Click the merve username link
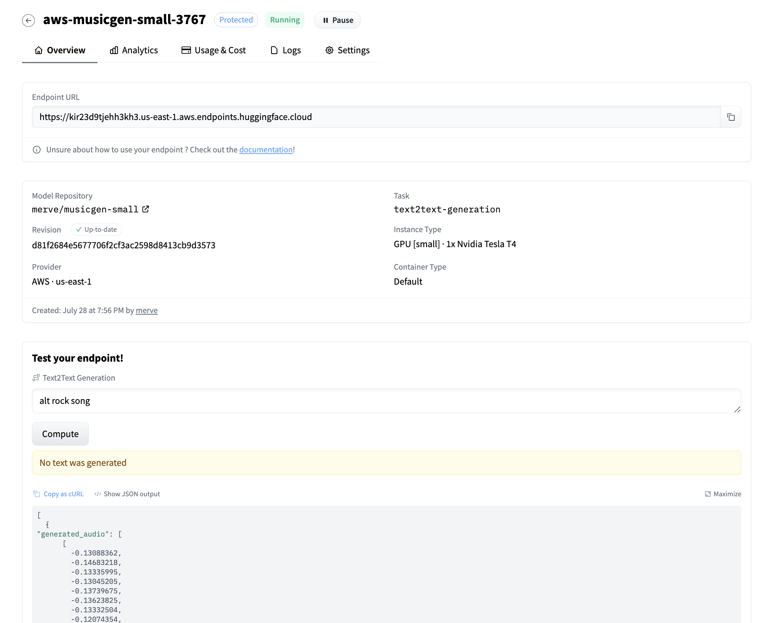The width and height of the screenshot is (771, 623). click(x=147, y=310)
